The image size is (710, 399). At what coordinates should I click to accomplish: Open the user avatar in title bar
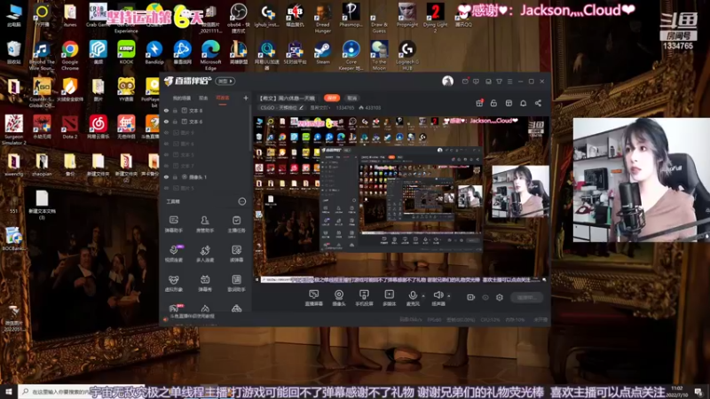pos(447,82)
